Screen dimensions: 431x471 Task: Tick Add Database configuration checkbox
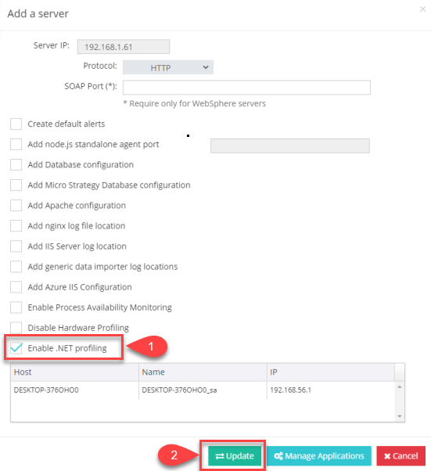coord(16,164)
